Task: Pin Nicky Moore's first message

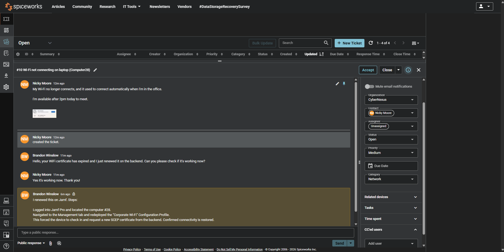Action: (344, 84)
